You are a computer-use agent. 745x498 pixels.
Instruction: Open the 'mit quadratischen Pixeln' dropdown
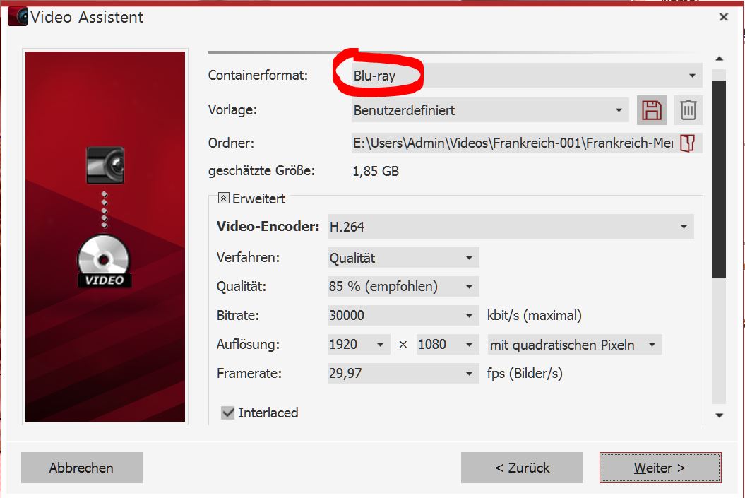coord(575,345)
